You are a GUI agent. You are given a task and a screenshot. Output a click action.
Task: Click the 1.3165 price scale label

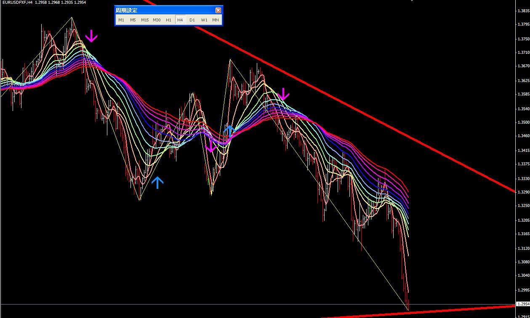(x=523, y=234)
